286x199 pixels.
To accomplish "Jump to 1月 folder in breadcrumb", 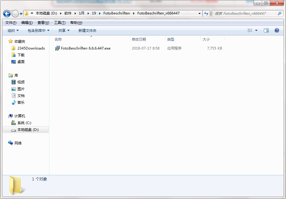I will click(x=82, y=13).
